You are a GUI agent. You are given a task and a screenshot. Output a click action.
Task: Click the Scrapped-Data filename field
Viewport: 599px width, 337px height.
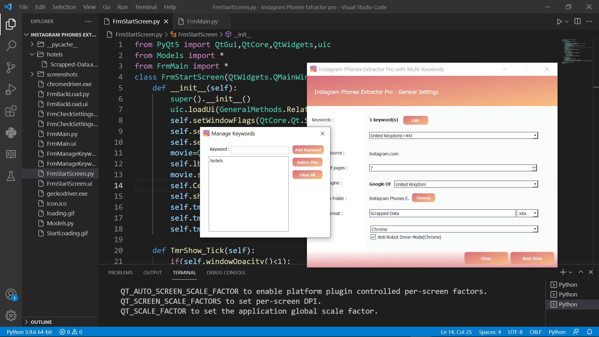pyautogui.click(x=442, y=213)
